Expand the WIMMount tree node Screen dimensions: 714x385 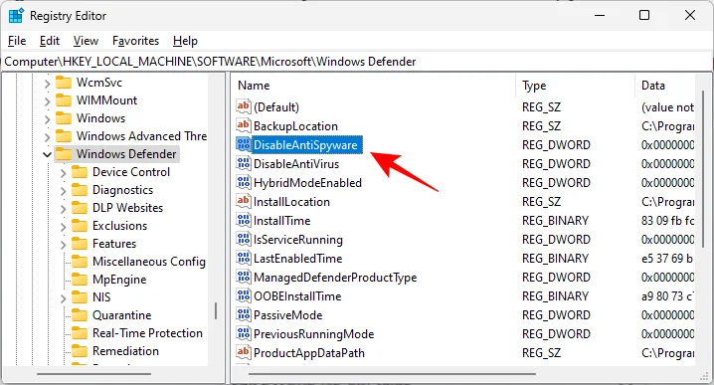(x=47, y=101)
